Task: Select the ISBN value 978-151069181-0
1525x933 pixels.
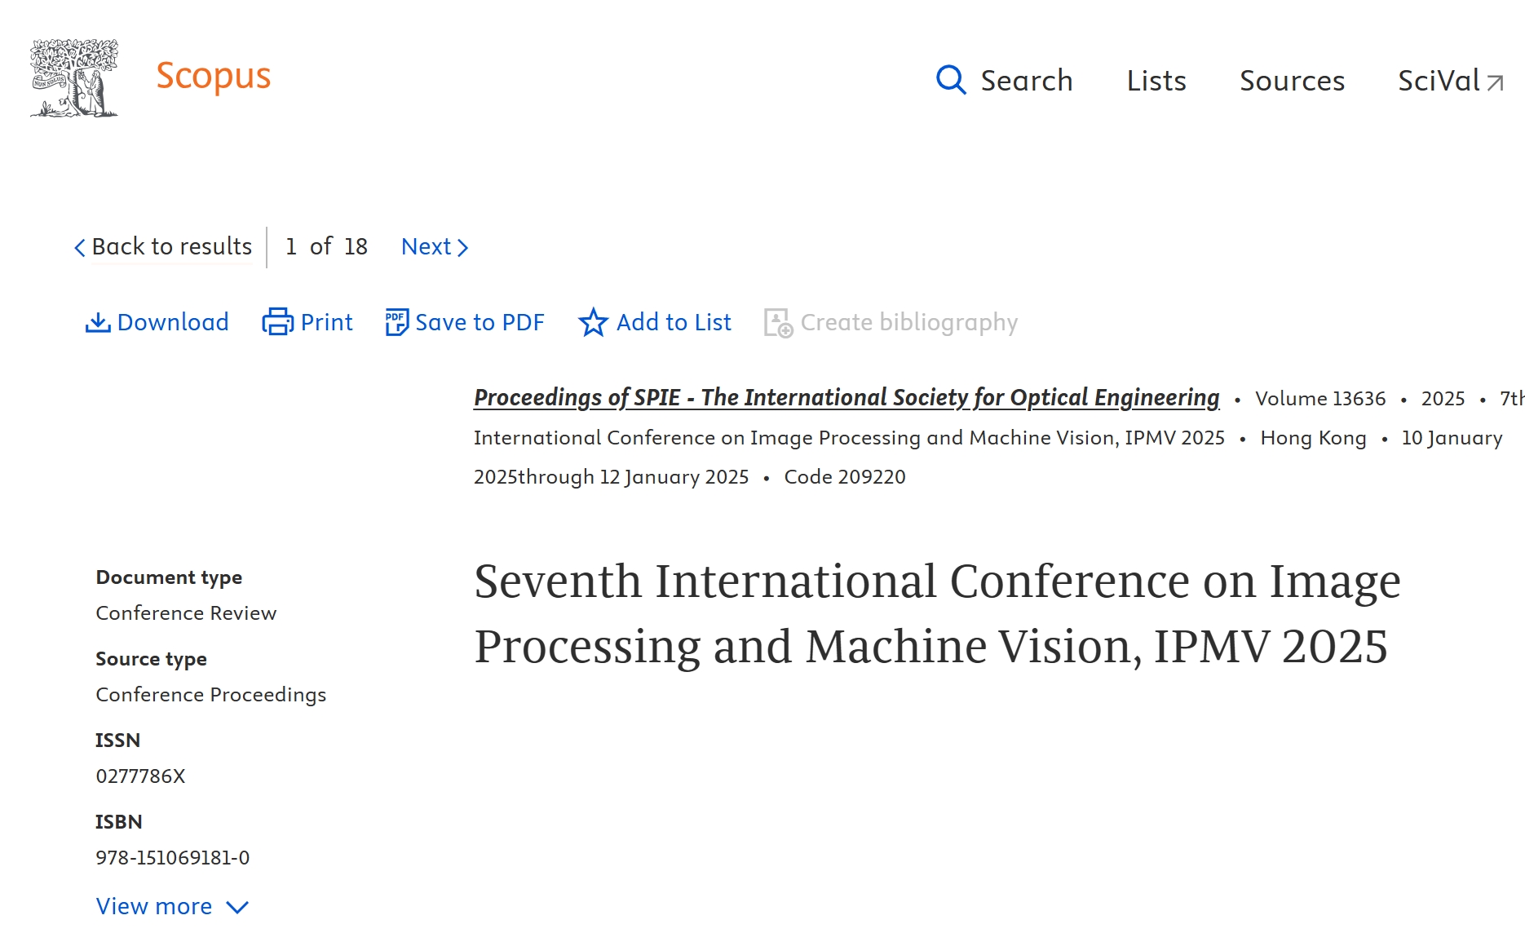Action: coord(173,857)
